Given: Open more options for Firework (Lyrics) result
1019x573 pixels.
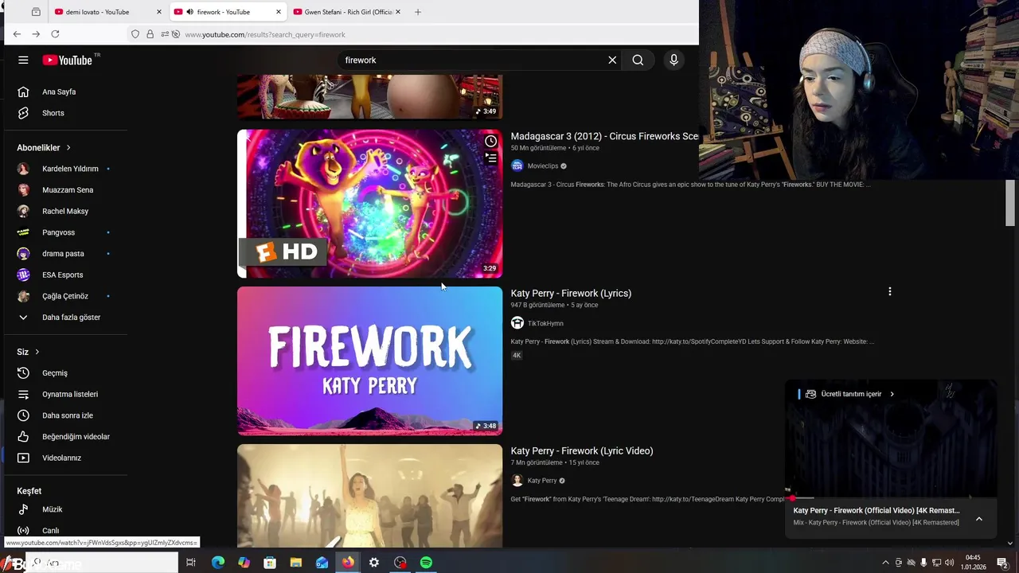Looking at the screenshot, I should tap(889, 291).
